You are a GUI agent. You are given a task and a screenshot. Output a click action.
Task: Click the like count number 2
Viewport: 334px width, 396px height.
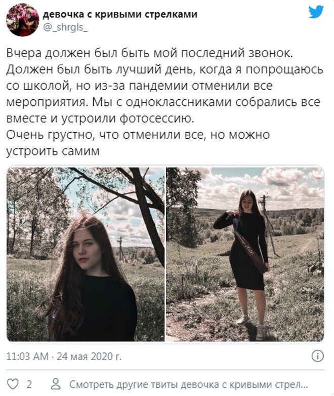[29, 384]
